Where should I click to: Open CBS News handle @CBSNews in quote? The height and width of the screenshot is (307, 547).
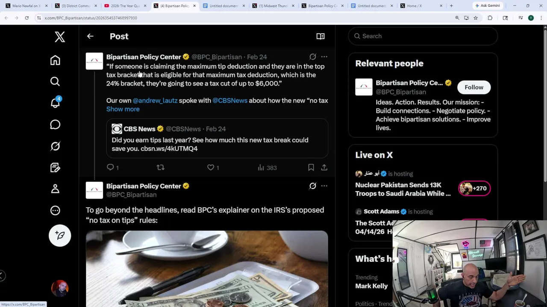point(183,129)
